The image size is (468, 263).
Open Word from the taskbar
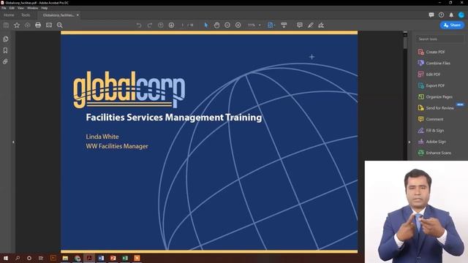tap(101, 258)
